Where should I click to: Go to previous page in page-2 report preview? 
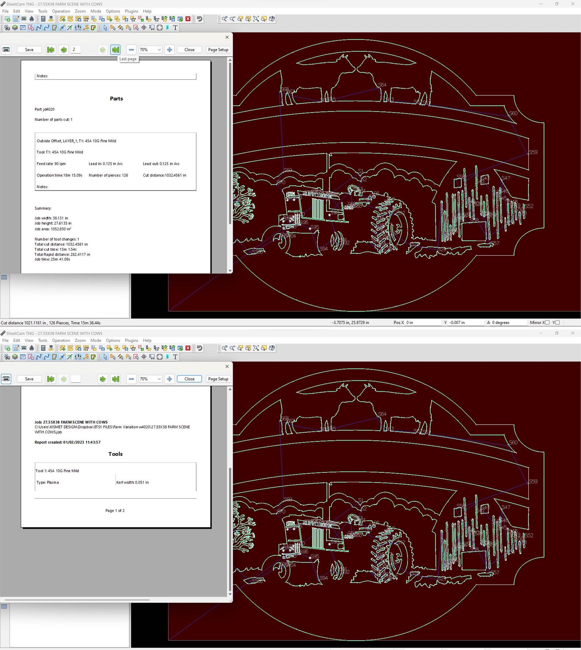tap(64, 50)
